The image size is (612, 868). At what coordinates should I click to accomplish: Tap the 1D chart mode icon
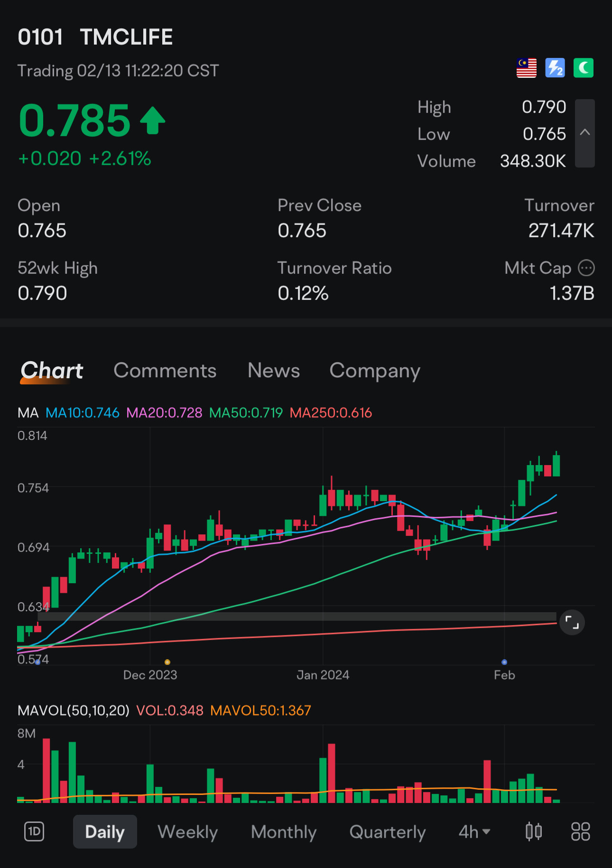pyautogui.click(x=34, y=831)
